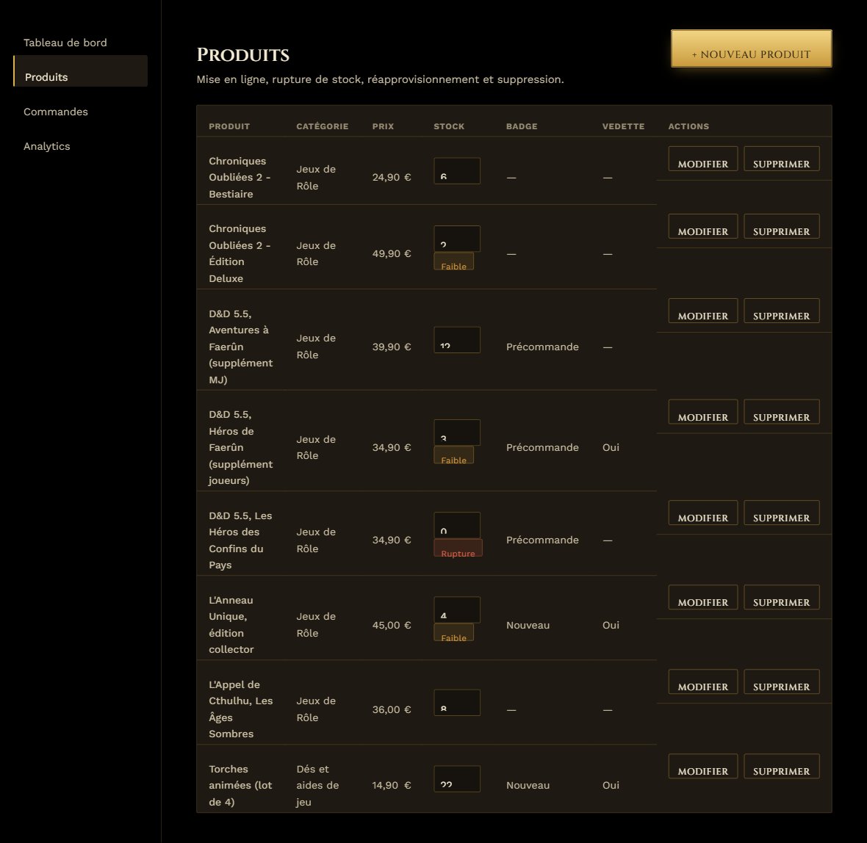
Task: Select Produits in the sidebar
Action: click(81, 70)
